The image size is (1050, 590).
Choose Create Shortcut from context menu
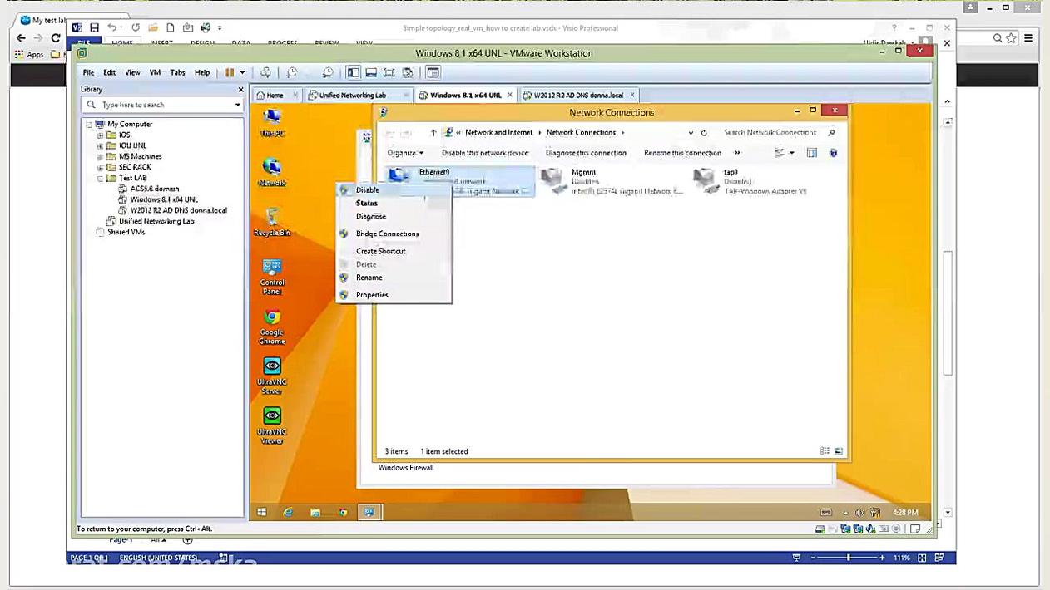point(393,251)
